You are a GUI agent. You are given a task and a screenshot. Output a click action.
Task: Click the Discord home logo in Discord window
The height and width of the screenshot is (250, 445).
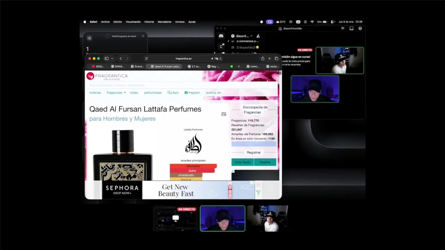[221, 36]
